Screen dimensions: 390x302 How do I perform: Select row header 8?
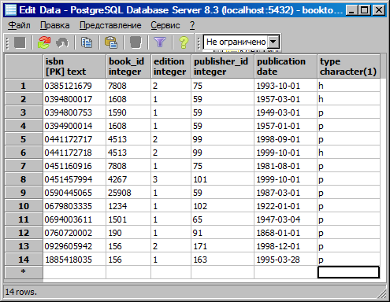24,179
